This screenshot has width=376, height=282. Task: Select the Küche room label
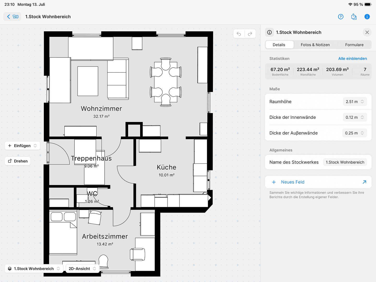tap(166, 167)
